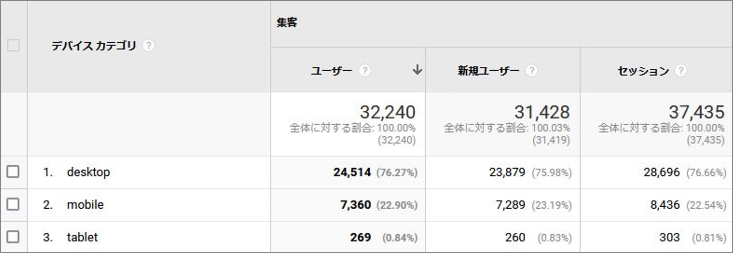Click help icon next to ユーザー header
733x253 pixels.
tap(365, 71)
